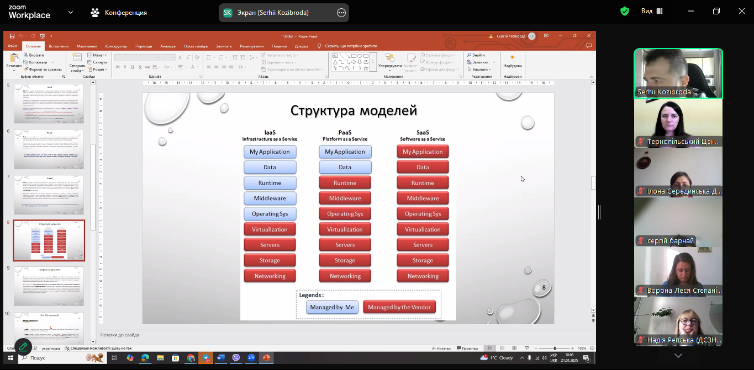The width and height of the screenshot is (754, 370).
Task: Open the Вставлення (Insert) ribbon tab
Action: (x=59, y=46)
